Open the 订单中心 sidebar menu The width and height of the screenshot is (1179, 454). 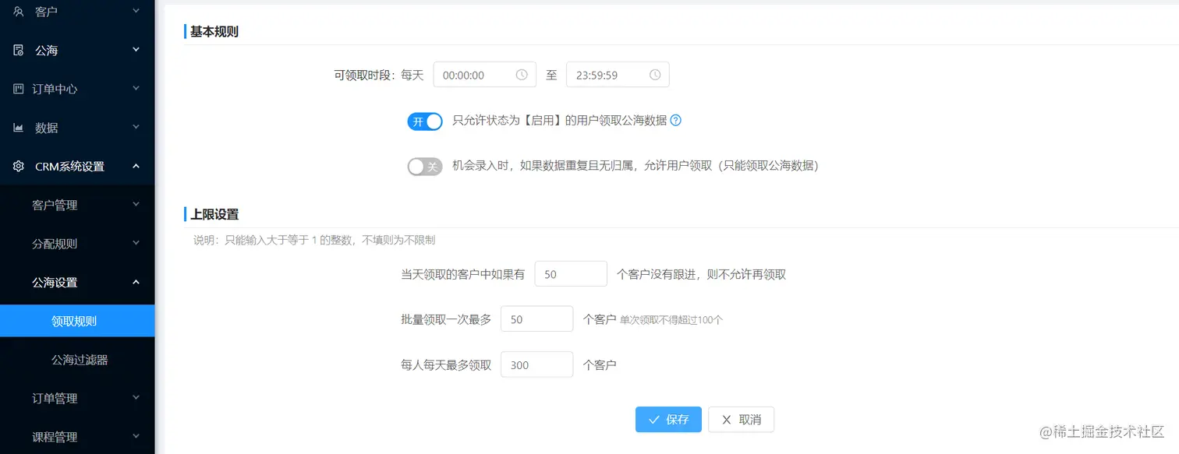click(77, 89)
